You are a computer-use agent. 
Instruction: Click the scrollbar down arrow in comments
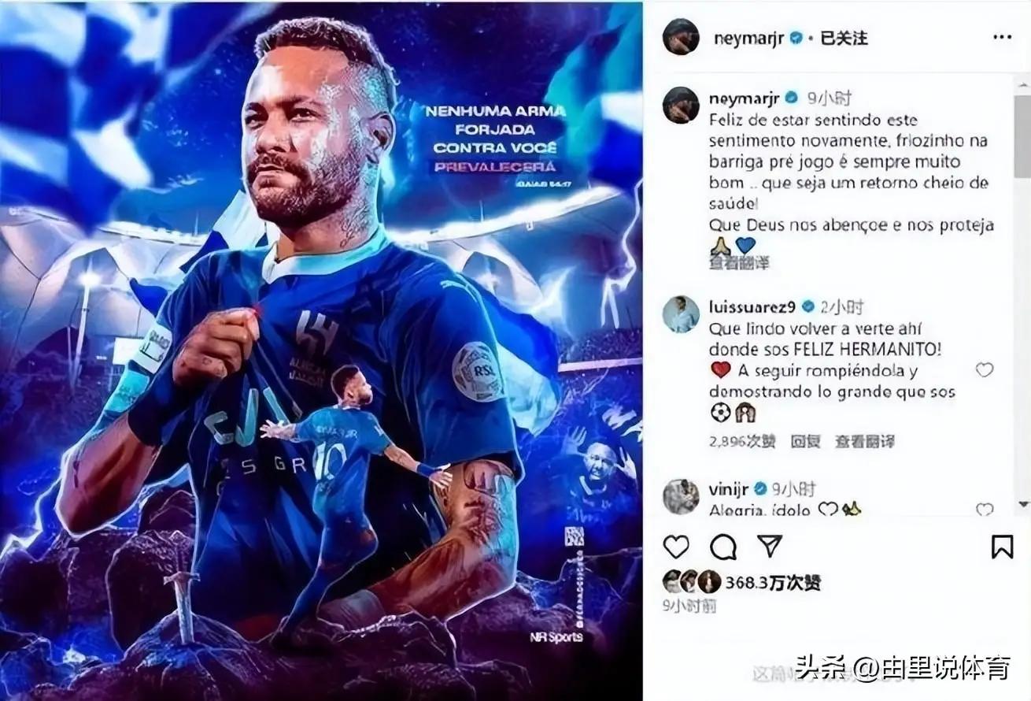(x=1022, y=503)
